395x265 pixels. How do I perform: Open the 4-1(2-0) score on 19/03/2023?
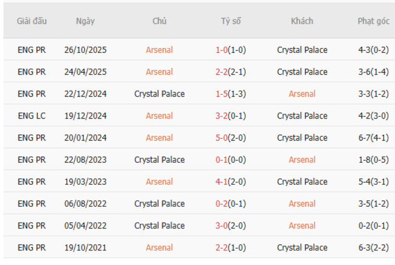[x=231, y=181]
